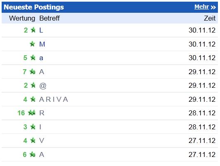Click the double arrow next to Mehr
Viewport: 220px width, 166px height.
213,7
